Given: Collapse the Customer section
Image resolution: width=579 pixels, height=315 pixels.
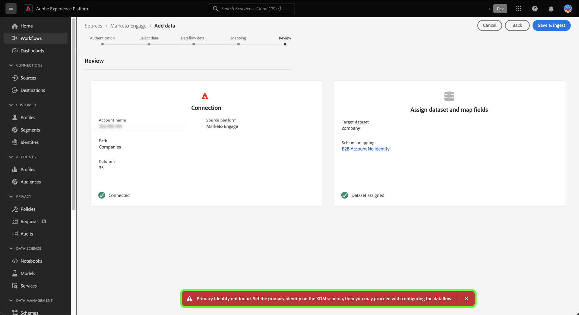Looking at the screenshot, I should (x=11, y=105).
